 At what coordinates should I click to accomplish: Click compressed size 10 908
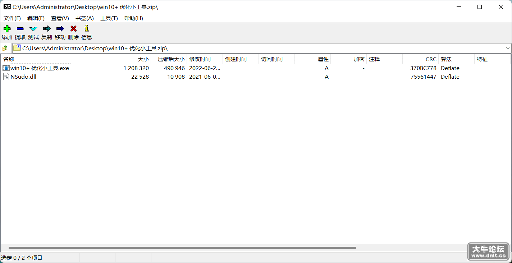[x=176, y=77]
